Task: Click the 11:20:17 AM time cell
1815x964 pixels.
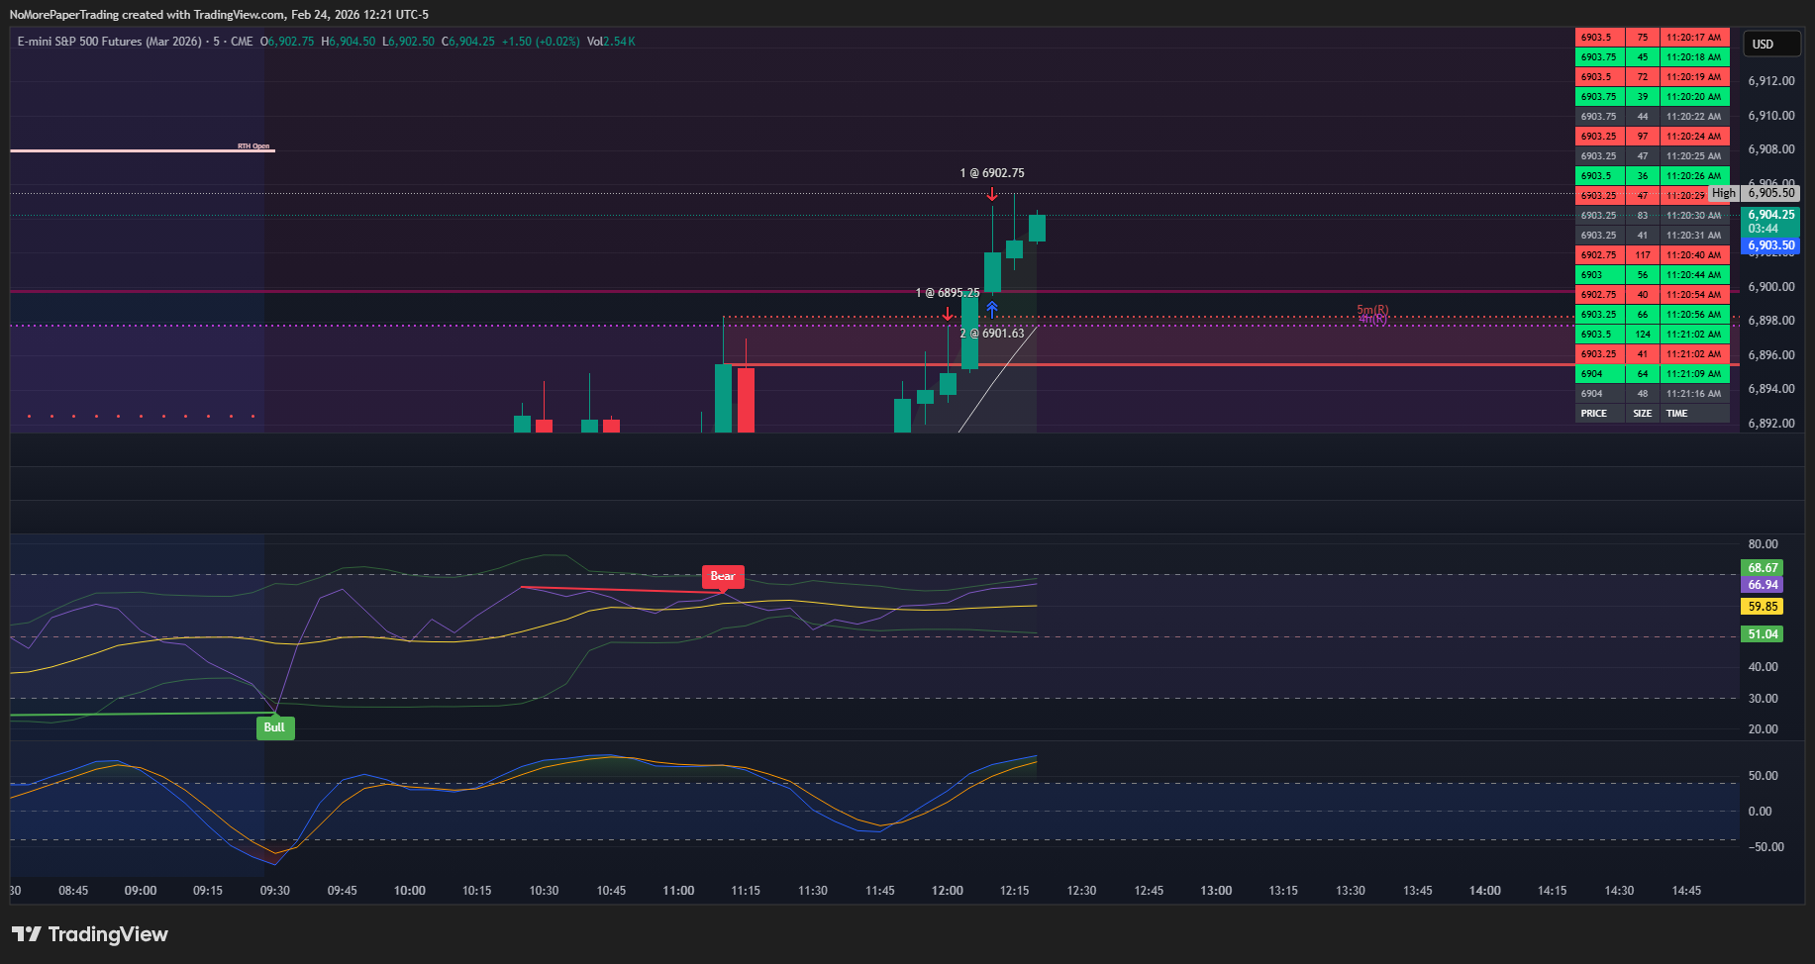Action: 1694,38
